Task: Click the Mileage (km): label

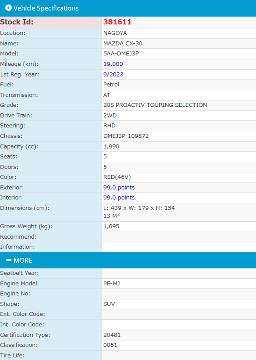Action: 19,64
